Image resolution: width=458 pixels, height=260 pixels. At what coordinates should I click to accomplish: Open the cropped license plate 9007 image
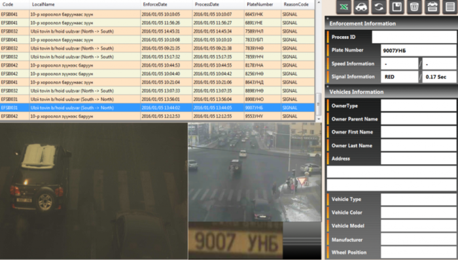click(236, 240)
